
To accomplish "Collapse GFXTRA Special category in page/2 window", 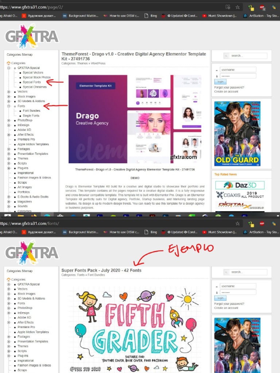I will click(9, 68).
